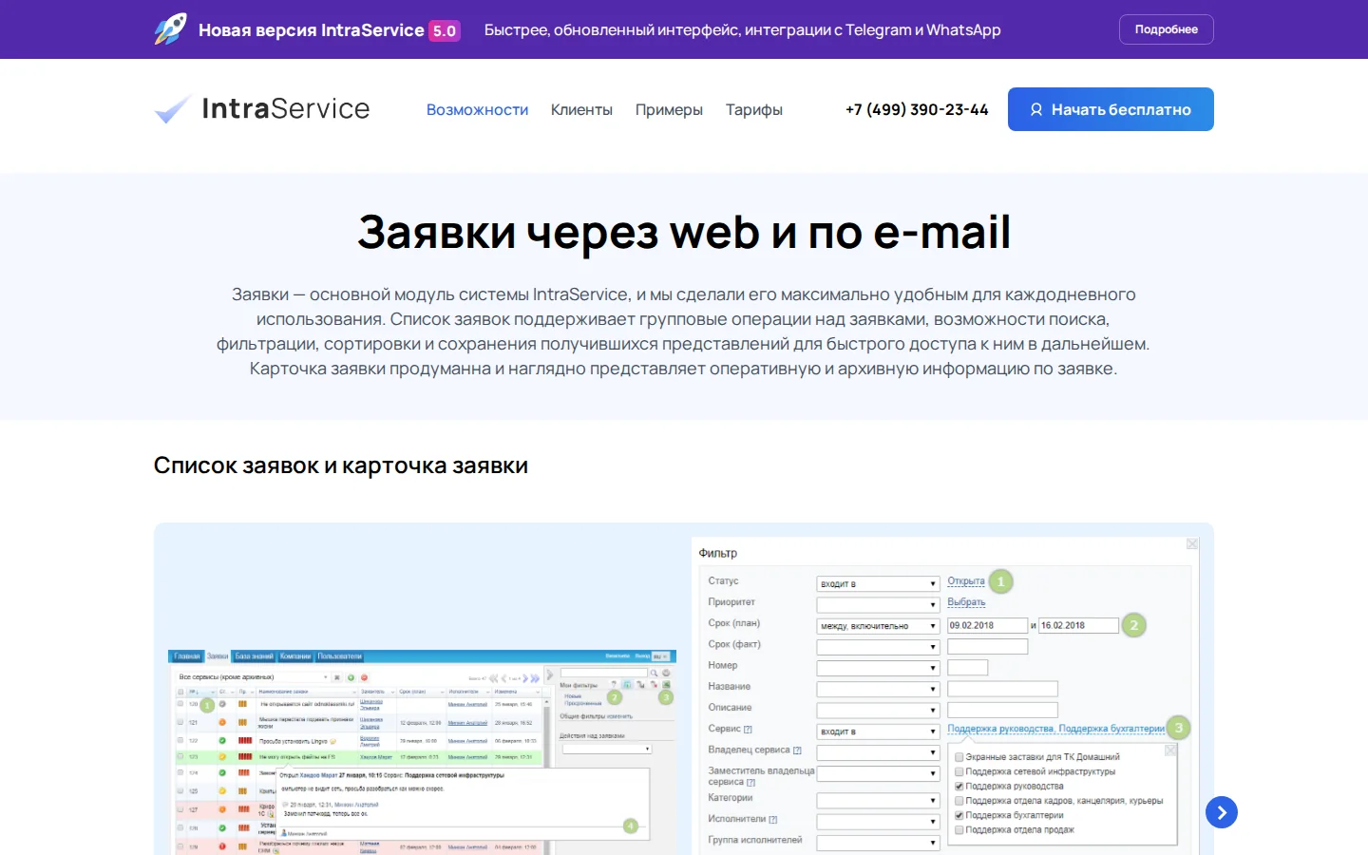
Task: Open Примеры in the navigation
Action: tap(669, 109)
